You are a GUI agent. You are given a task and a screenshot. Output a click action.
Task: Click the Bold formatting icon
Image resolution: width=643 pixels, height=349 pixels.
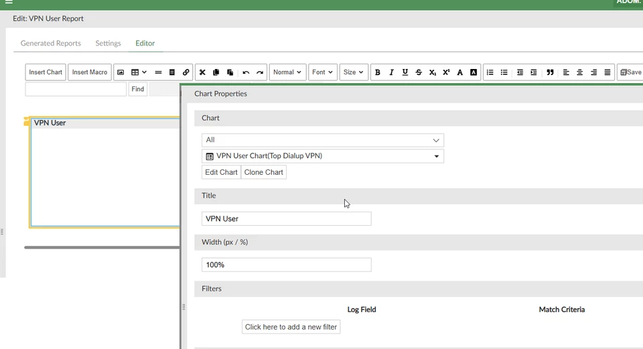tap(377, 72)
